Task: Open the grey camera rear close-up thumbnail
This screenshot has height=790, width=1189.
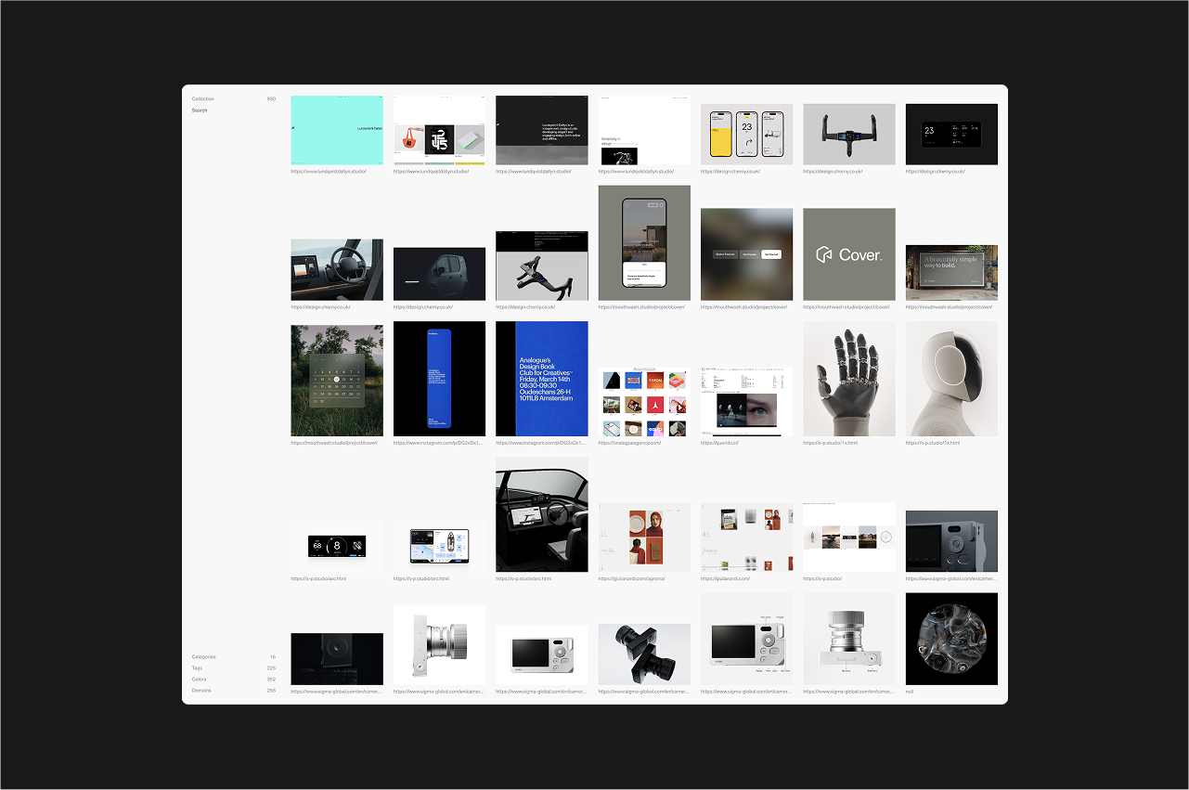Action: pyautogui.click(x=951, y=541)
